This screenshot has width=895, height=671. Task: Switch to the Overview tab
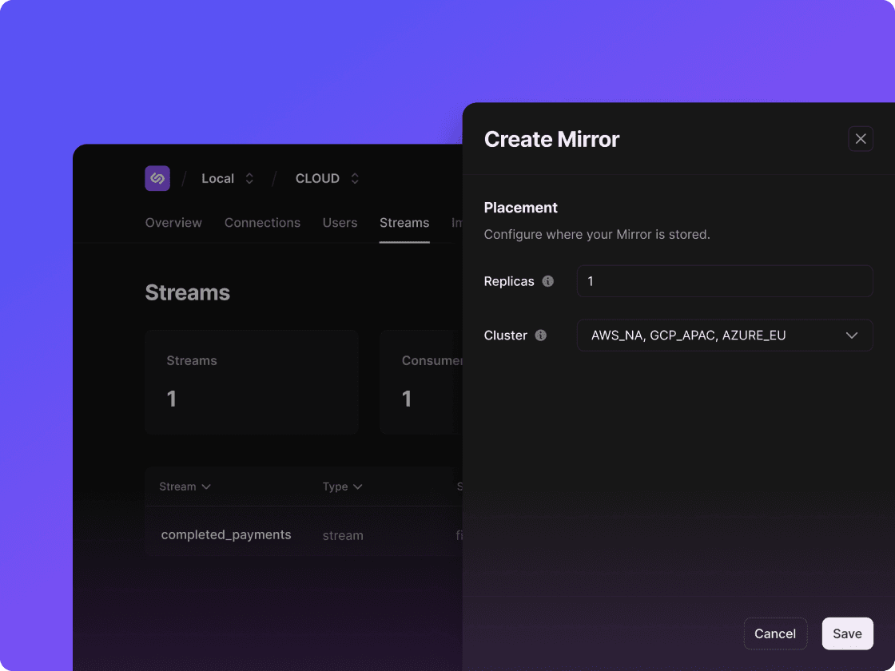click(x=173, y=223)
